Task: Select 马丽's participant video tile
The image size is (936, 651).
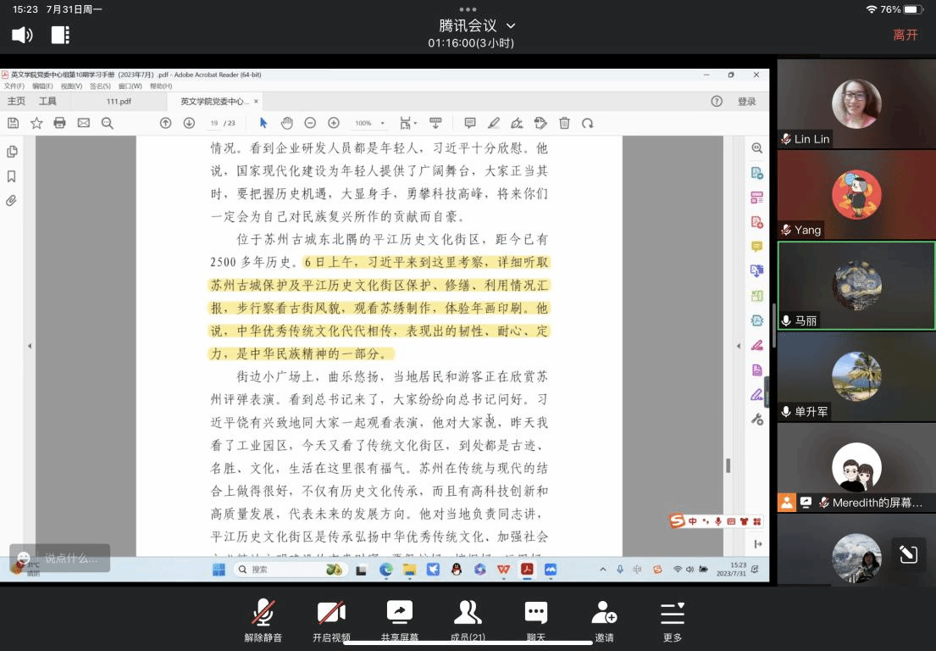Action: [x=856, y=285]
